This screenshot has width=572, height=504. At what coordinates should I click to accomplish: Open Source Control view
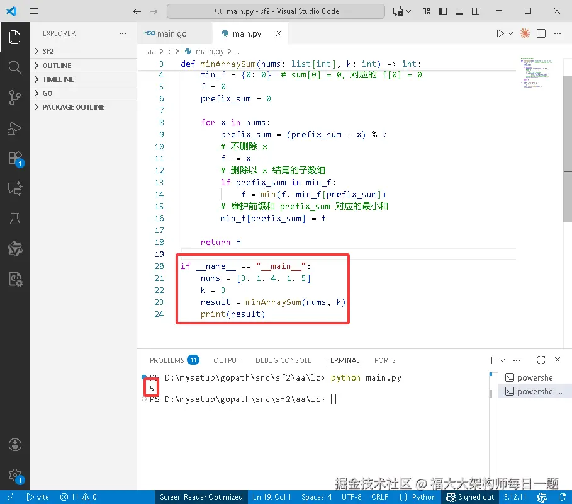[14, 98]
